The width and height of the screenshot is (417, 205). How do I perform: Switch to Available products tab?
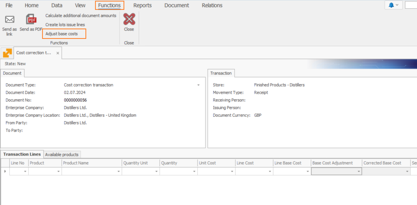click(62, 155)
